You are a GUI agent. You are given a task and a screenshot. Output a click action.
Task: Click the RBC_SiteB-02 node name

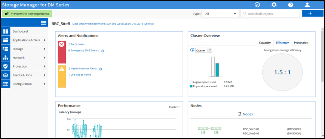[251, 133]
